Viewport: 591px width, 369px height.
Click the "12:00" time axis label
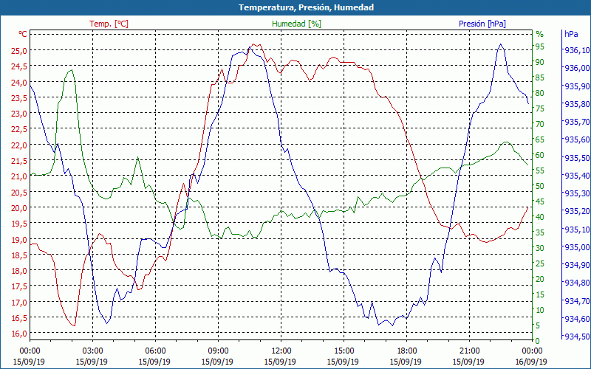(x=281, y=351)
